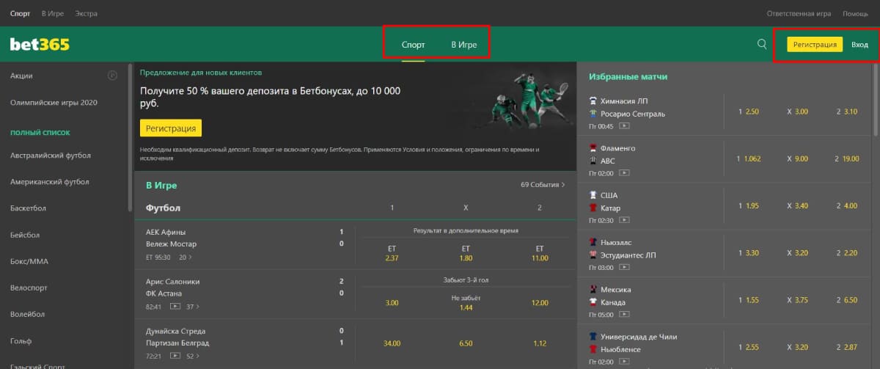Open live stream icon for Мексика vs Канада
Viewport: 880px width, 369px height.
tap(624, 315)
